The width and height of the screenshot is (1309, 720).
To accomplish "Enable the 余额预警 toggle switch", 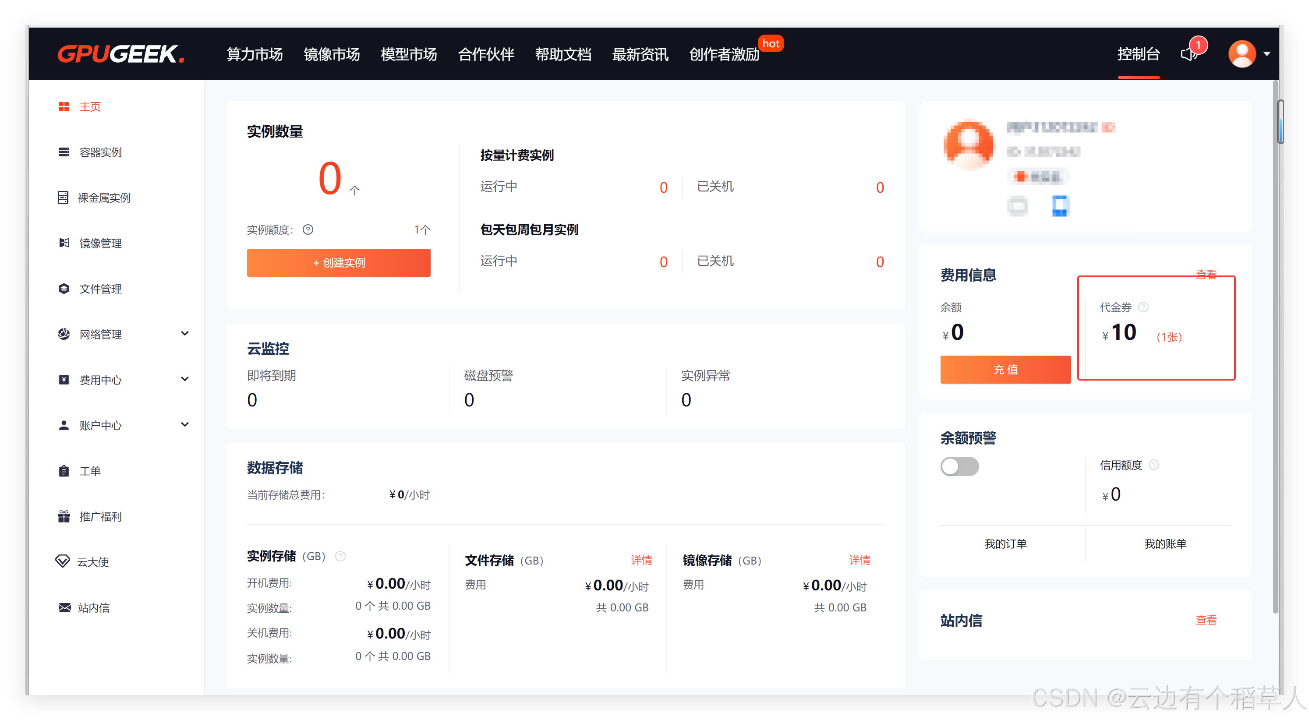I will click(x=959, y=466).
